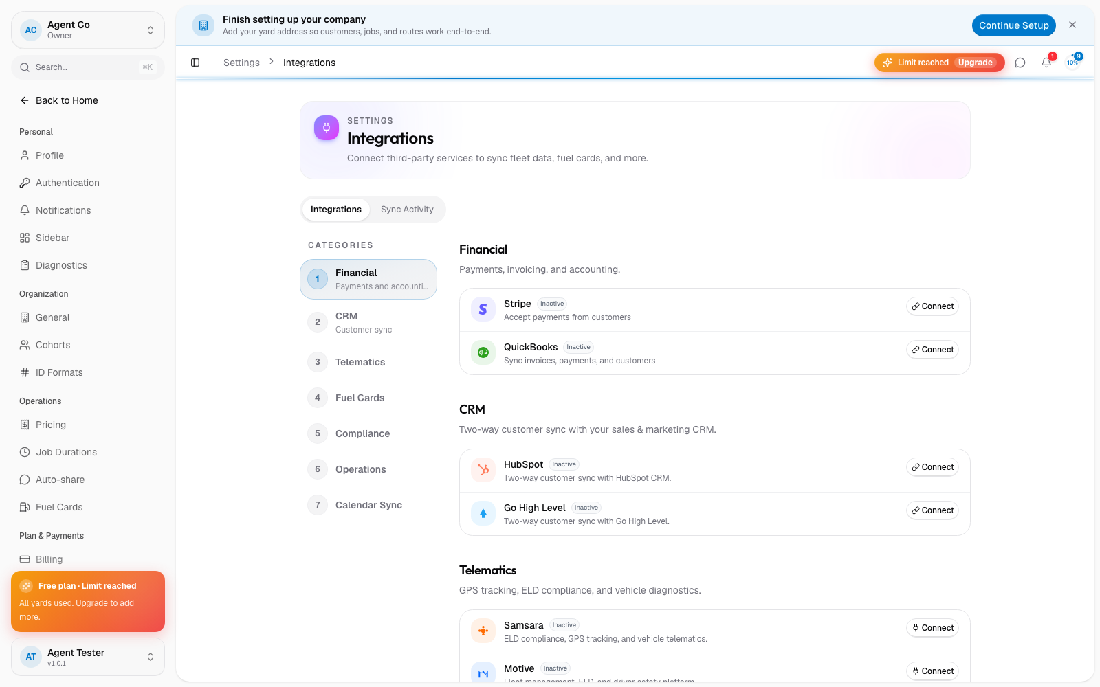Open Sidebar settings

pyautogui.click(x=88, y=238)
